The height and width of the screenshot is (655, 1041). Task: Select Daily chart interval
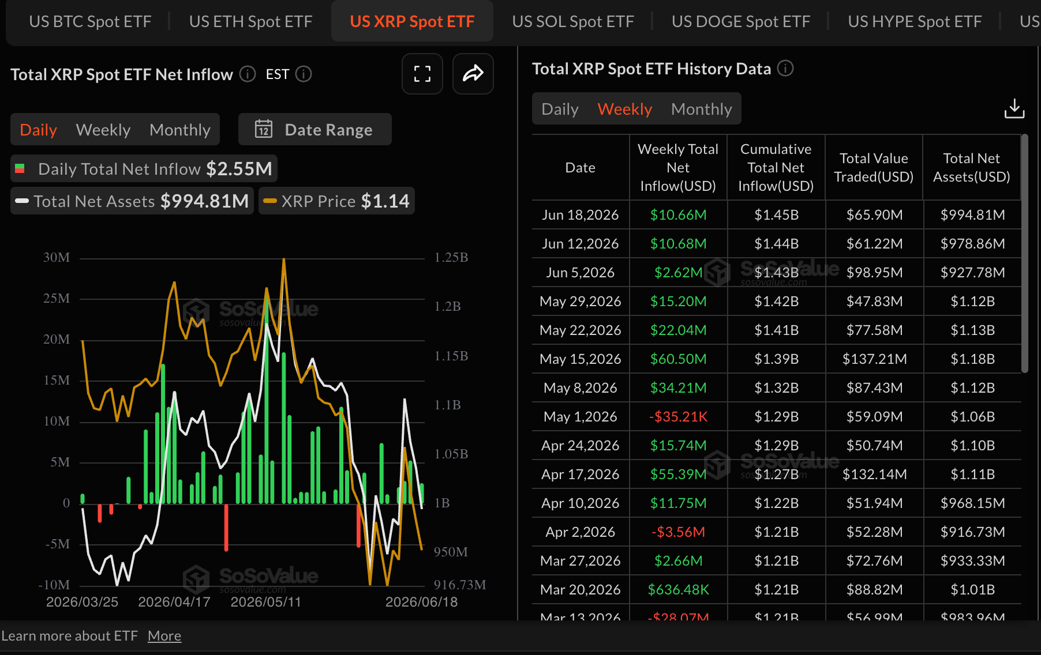point(38,129)
